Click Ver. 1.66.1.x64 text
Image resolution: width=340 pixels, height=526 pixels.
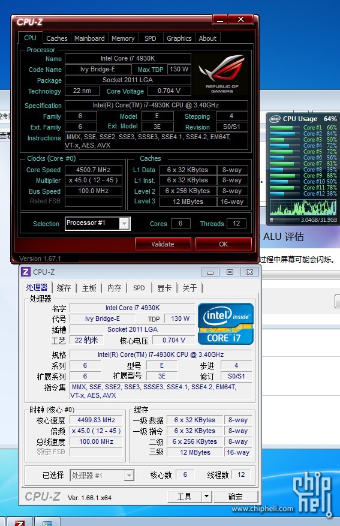pyautogui.click(x=89, y=498)
